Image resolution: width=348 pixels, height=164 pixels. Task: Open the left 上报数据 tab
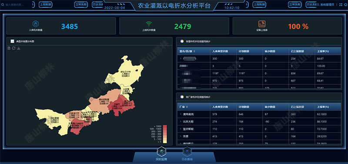pyautogui.click(x=46, y=4)
